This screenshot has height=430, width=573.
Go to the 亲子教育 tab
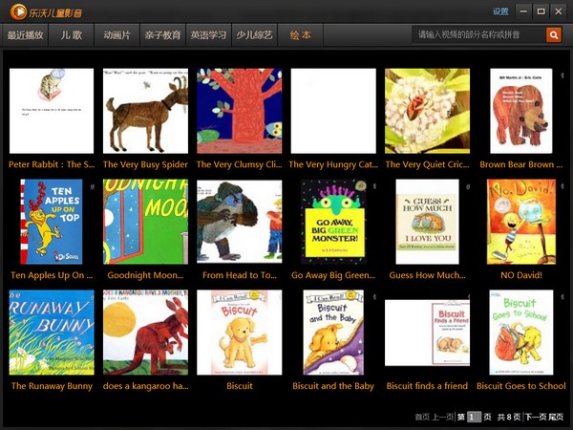[162, 34]
